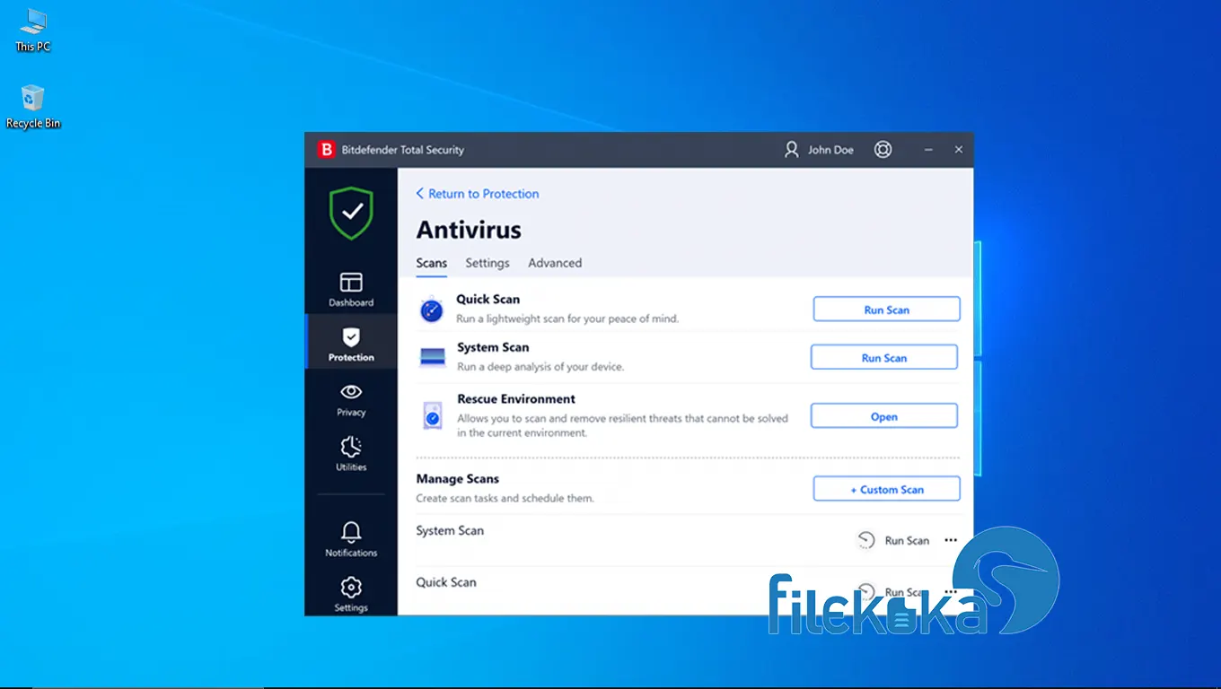1221x689 pixels.
Task: Click the green shield status icon
Action: (351, 213)
